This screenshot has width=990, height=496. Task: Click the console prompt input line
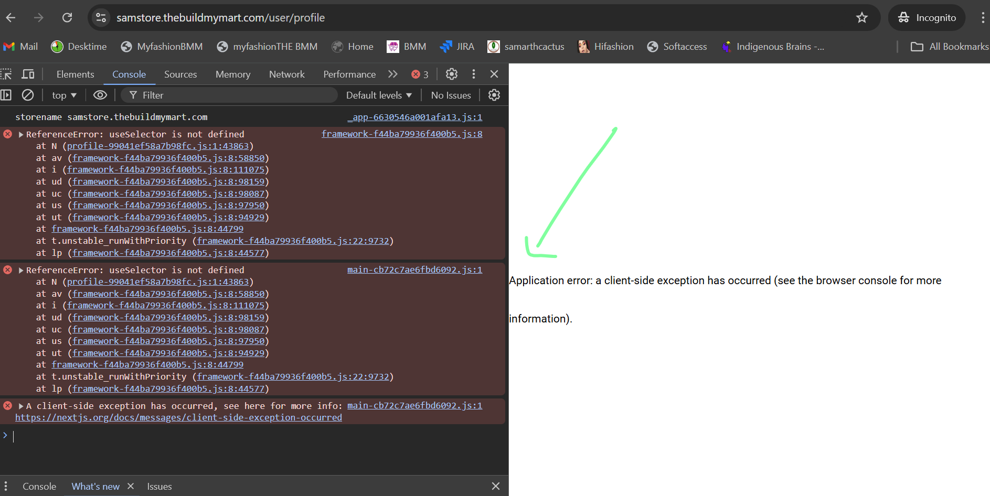pyautogui.click(x=257, y=436)
